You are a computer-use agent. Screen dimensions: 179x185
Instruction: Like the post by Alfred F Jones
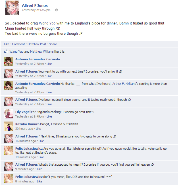[7, 44]
